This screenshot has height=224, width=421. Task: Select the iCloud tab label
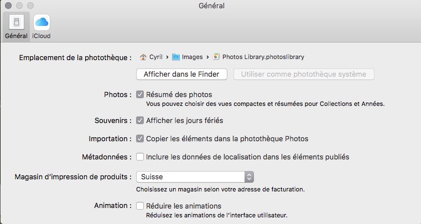pos(42,36)
